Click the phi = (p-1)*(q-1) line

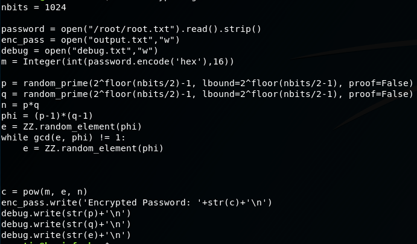coord(47,116)
